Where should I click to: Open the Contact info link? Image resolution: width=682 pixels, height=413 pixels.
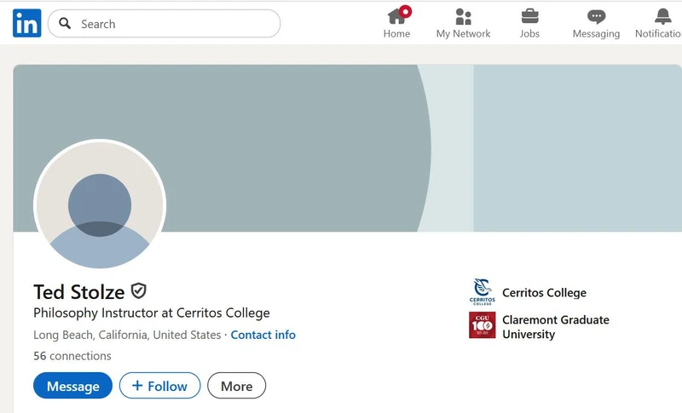pos(263,335)
